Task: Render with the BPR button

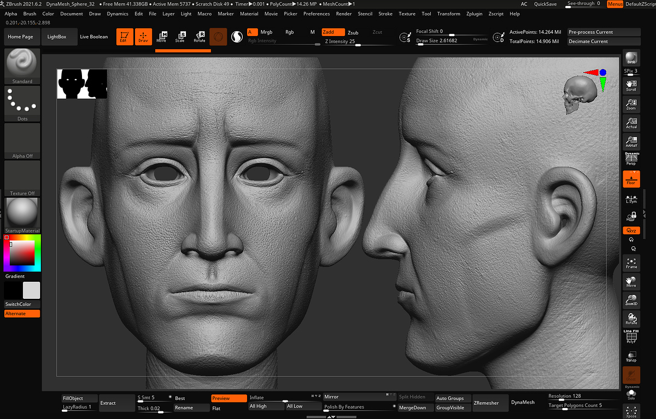Action: tap(631, 58)
